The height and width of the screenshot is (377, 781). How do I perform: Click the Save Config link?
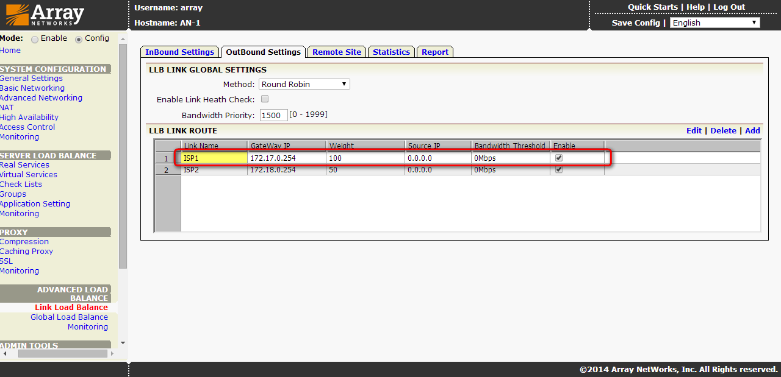pos(636,23)
